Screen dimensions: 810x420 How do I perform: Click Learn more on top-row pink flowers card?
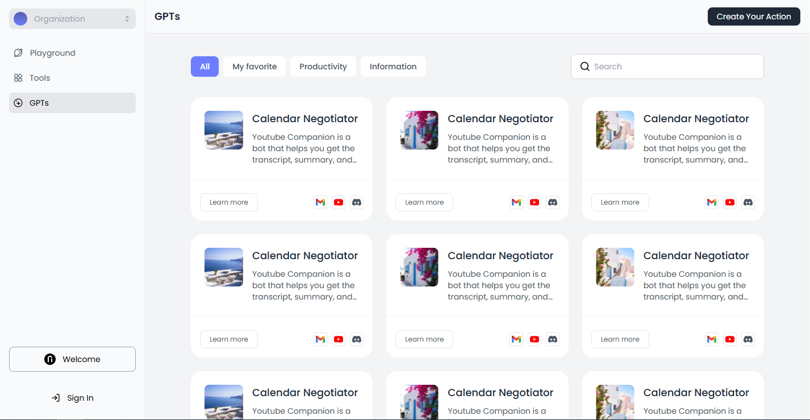424,202
